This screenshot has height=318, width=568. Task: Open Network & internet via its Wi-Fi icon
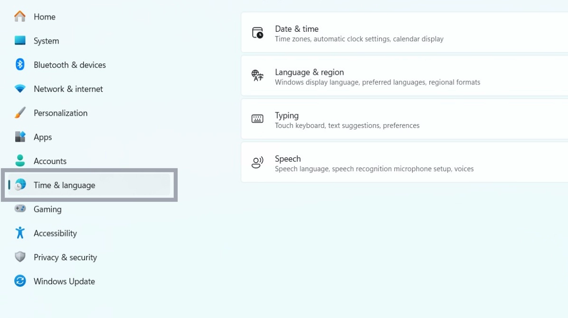click(x=20, y=89)
